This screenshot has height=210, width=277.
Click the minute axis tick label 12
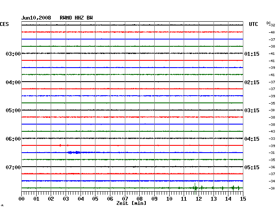coord(199,199)
